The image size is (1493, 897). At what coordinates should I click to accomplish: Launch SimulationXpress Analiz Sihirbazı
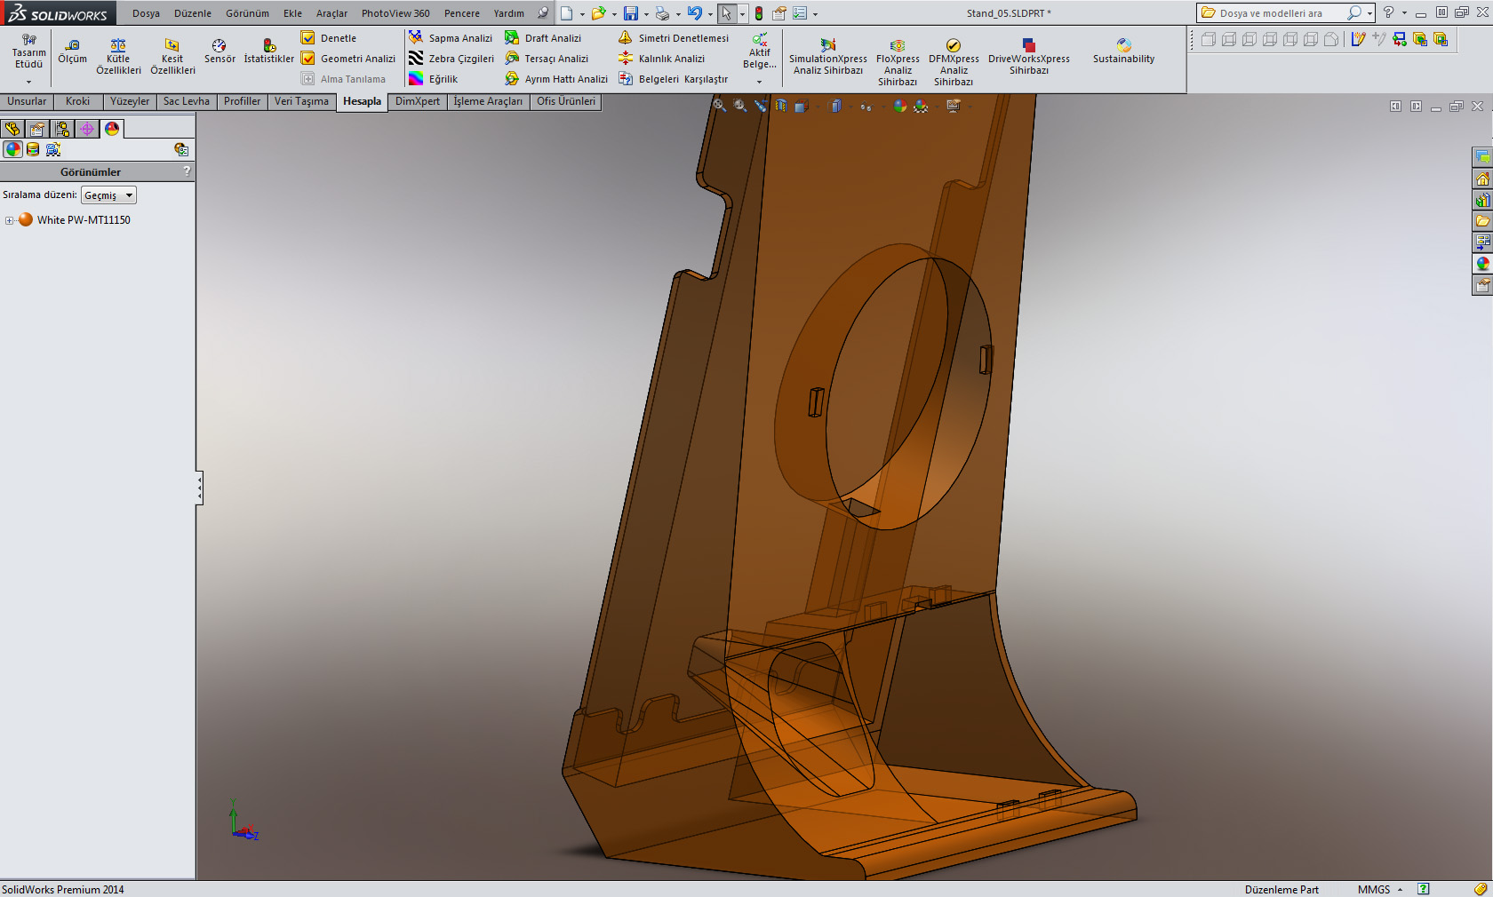(828, 58)
